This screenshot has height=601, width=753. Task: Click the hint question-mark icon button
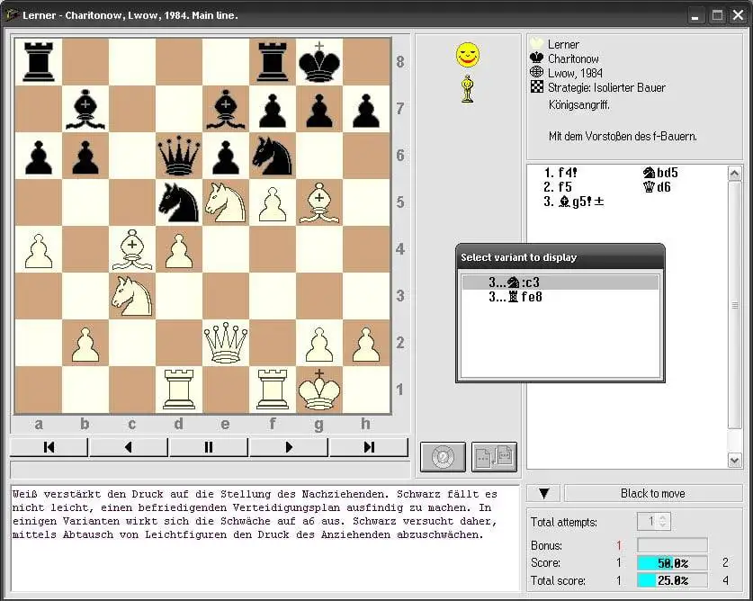point(442,456)
